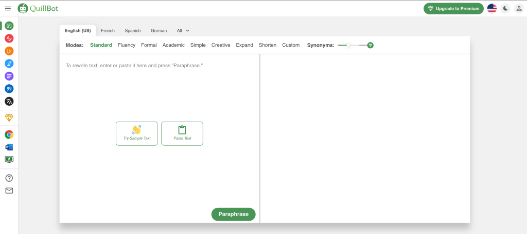Open the user account profile icon
The width and height of the screenshot is (527, 234).
[519, 9]
